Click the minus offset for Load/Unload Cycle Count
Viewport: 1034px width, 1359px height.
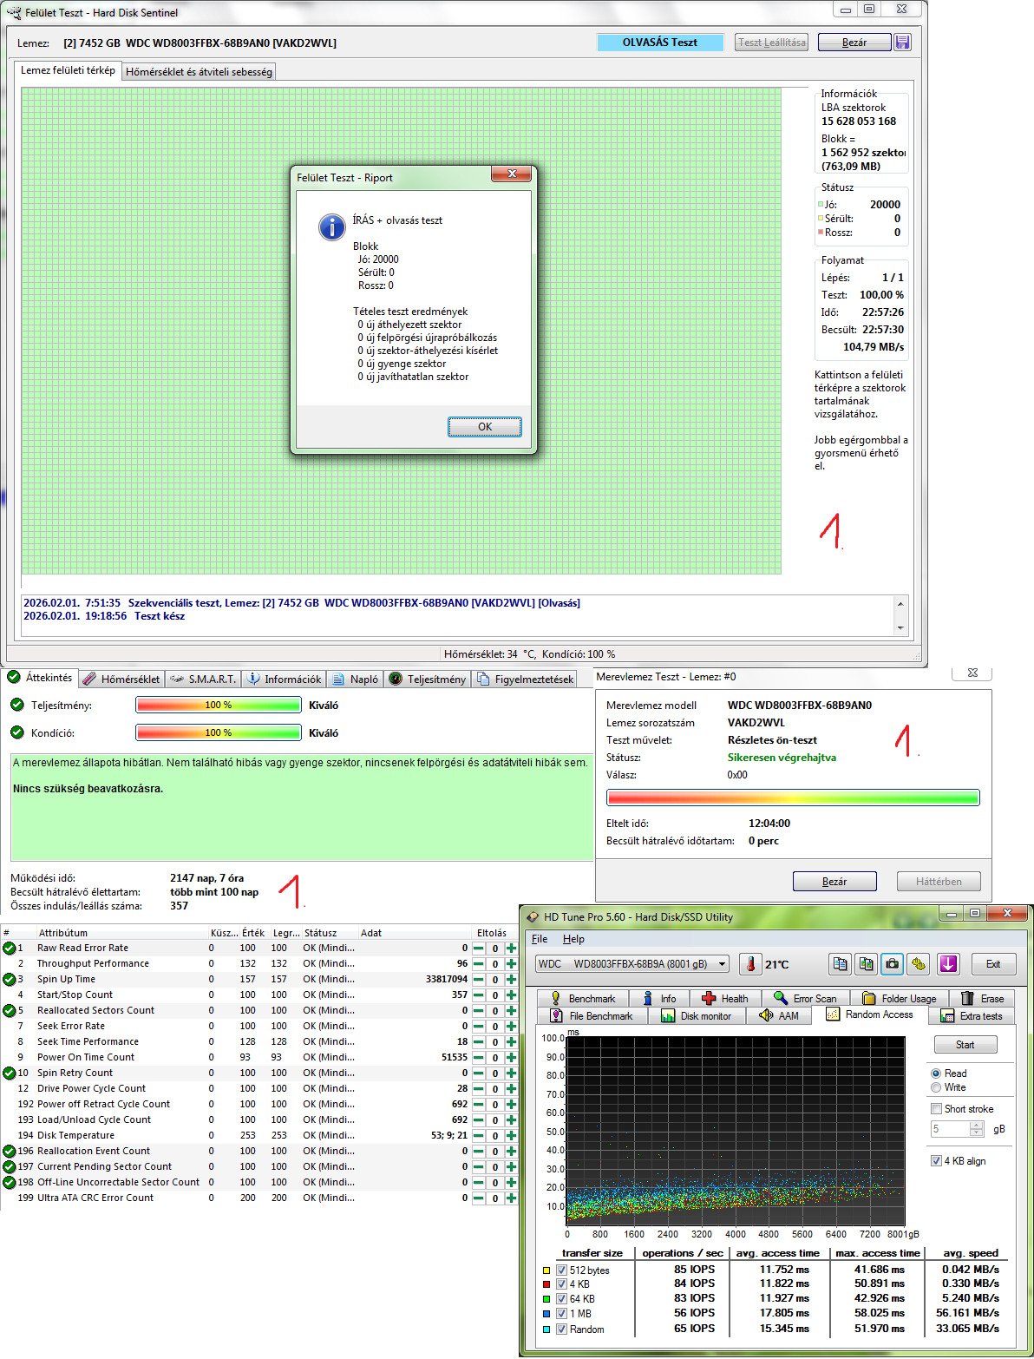(x=478, y=1120)
